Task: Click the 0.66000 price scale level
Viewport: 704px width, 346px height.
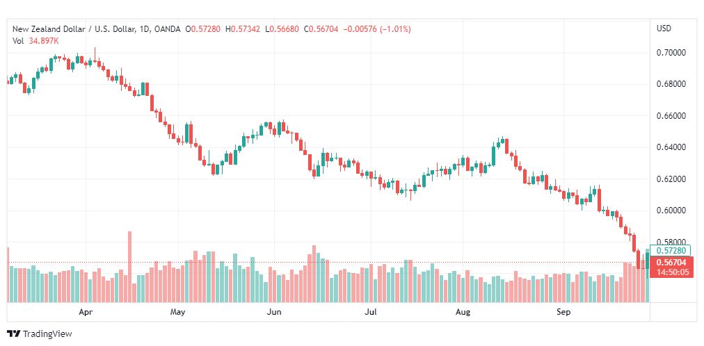Action: pos(671,116)
